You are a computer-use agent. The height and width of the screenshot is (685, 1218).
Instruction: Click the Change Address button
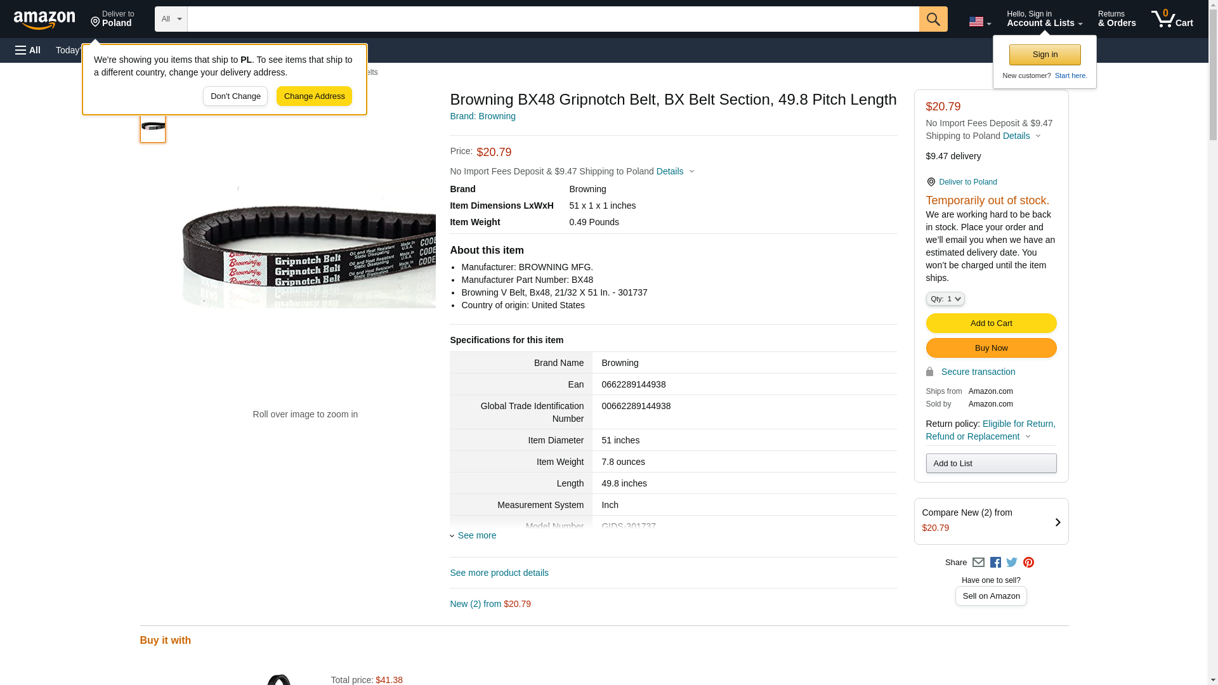tap(314, 96)
